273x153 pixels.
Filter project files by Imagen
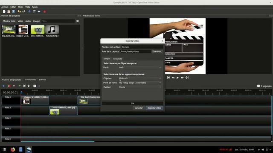point(36,21)
